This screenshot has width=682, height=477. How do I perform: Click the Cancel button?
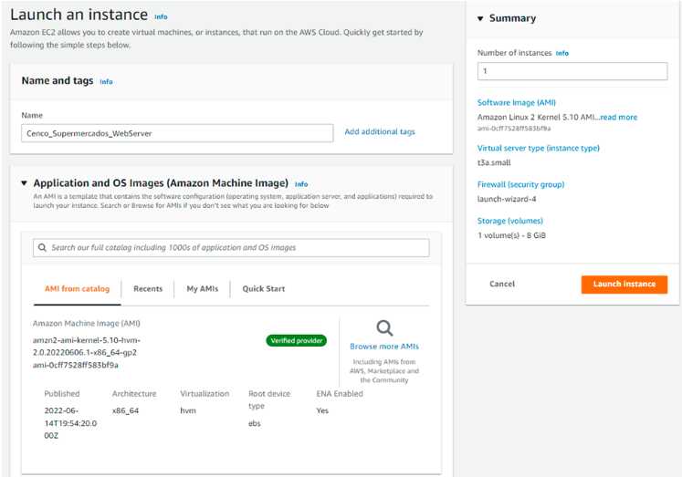(x=502, y=285)
